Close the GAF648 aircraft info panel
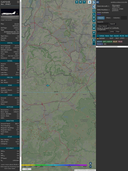This screenshot has height=171, width=128. click(x=18, y=2)
